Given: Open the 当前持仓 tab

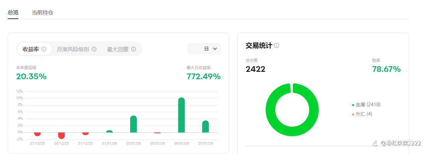Looking at the screenshot, I should 42,13.
